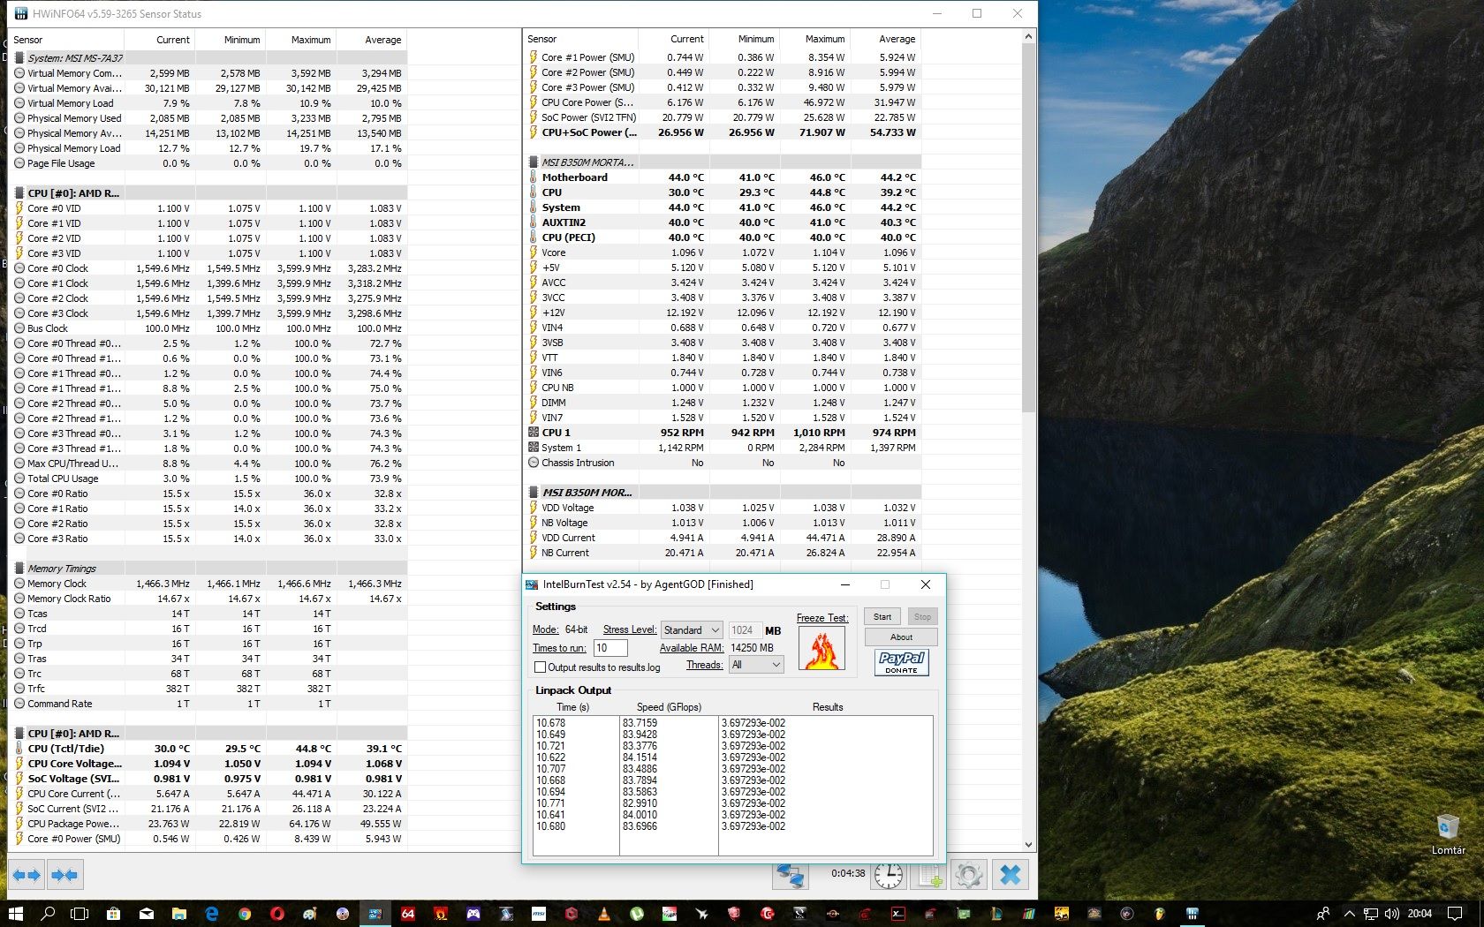Click the About button in IntelBurnTest

[901, 637]
